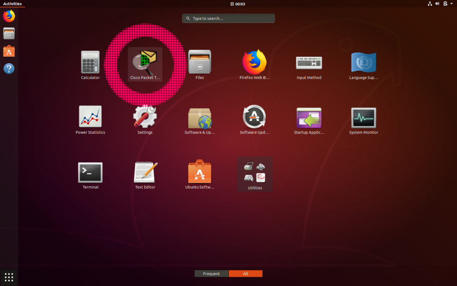The width and height of the screenshot is (457, 286).
Task: Click the volume icon in the top bar
Action: coord(437,4)
